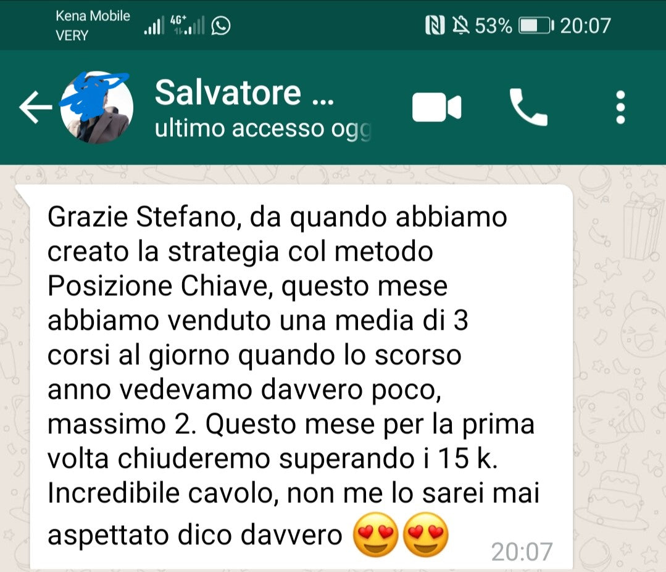Tap the ultimo accesso status text
Image resolution: width=666 pixels, height=572 pixels.
(x=264, y=128)
